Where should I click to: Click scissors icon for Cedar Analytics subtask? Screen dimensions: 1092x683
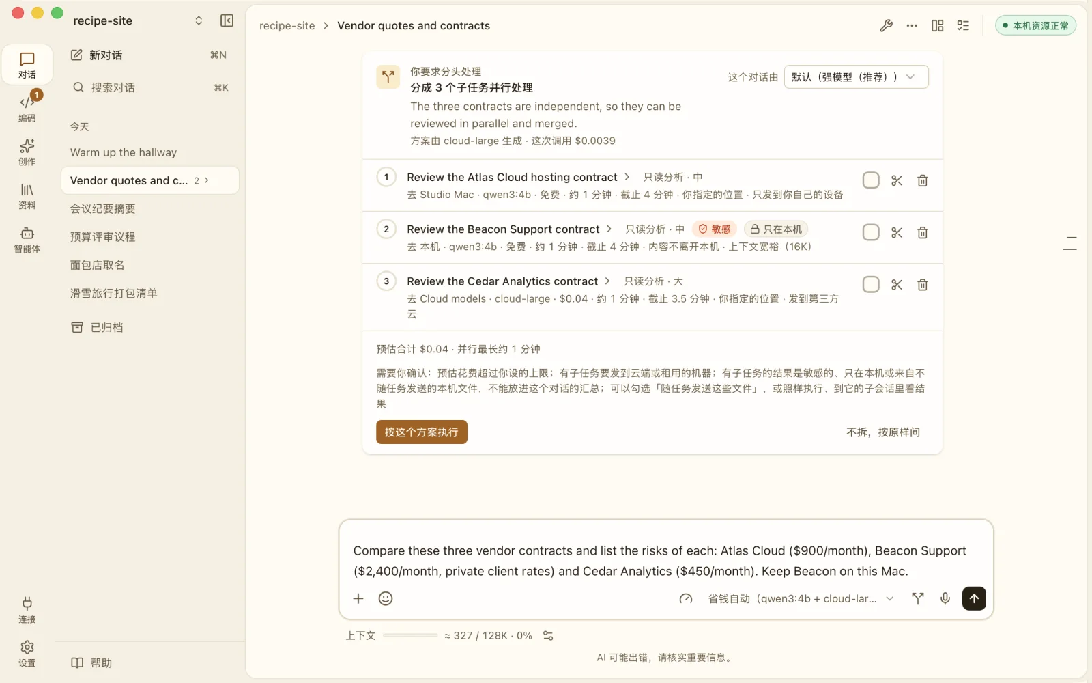click(897, 284)
